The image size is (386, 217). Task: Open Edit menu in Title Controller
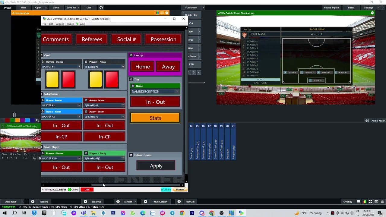coord(51,24)
